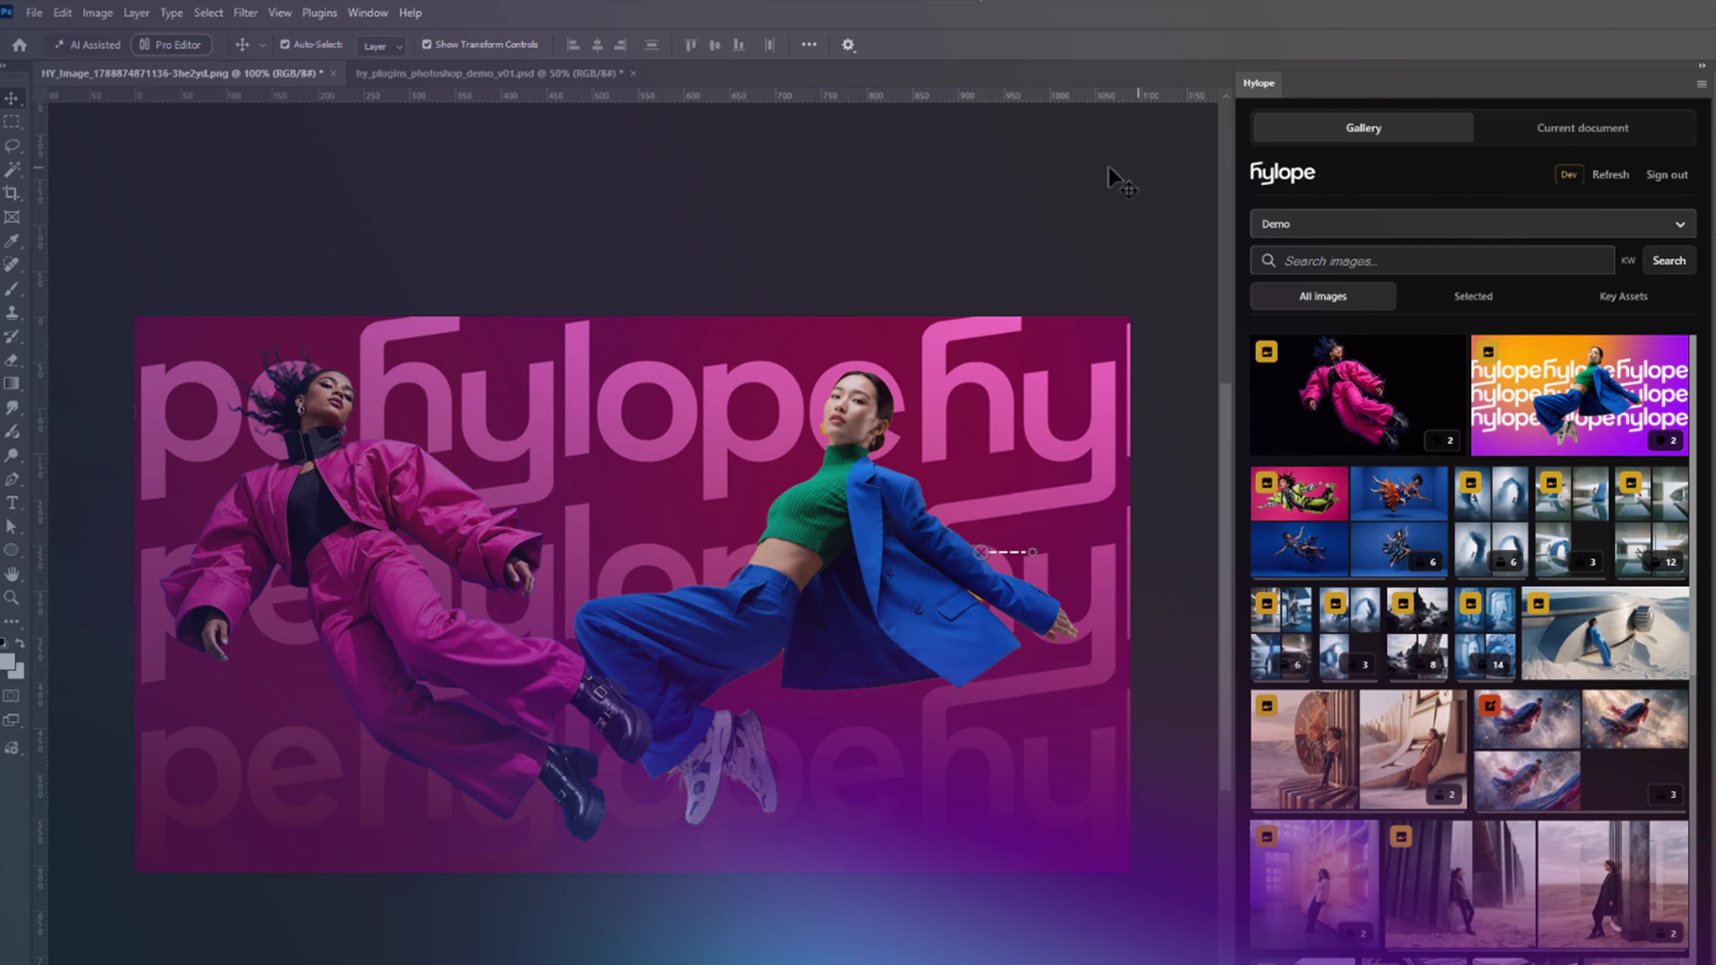Toggle the Dev mode badge
The image size is (1716, 965).
coord(1569,175)
